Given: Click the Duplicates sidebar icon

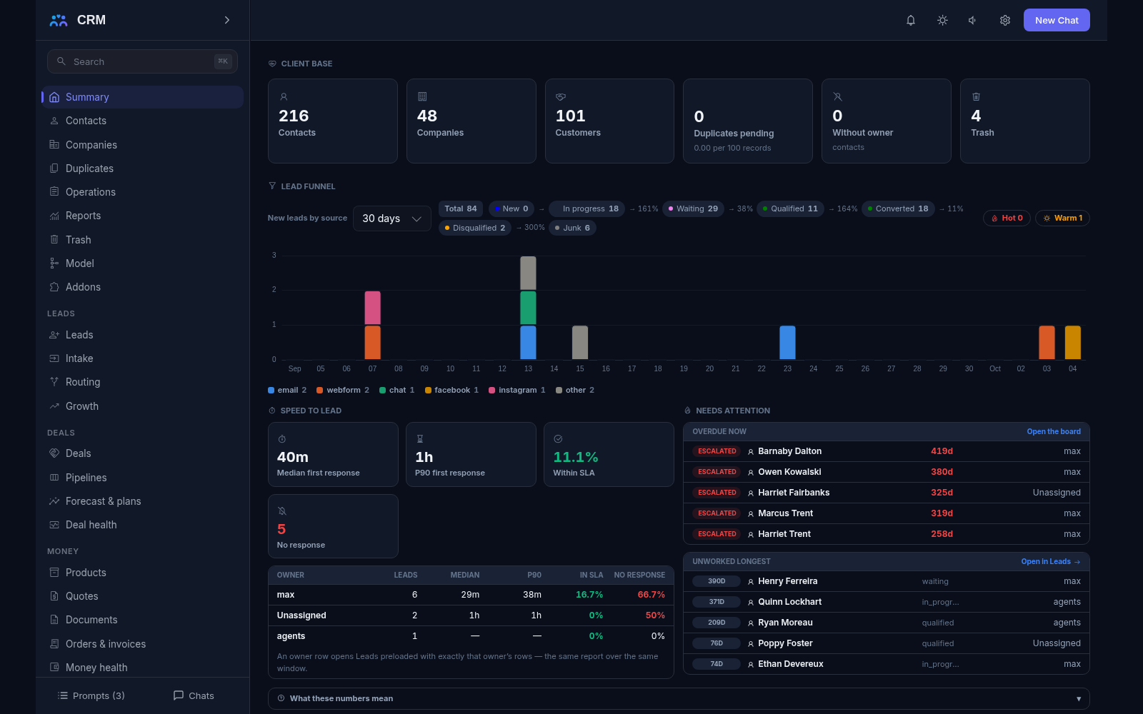Looking at the screenshot, I should pos(54,169).
